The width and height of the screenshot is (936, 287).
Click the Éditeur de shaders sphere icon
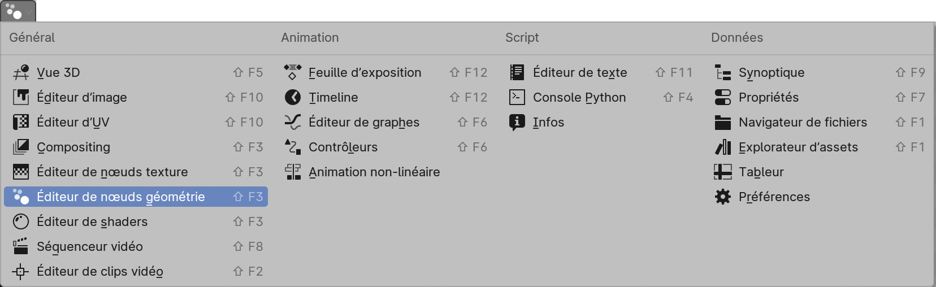click(x=21, y=221)
